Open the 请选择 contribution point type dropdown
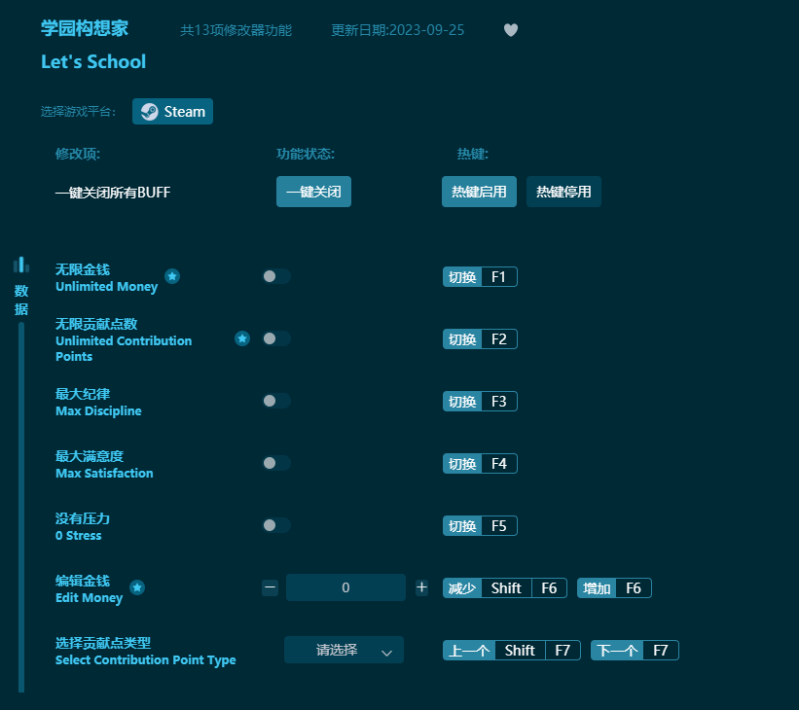 point(344,650)
